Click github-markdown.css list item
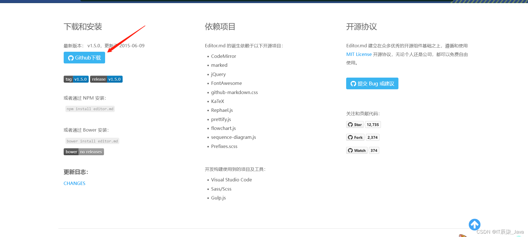 coord(234,92)
